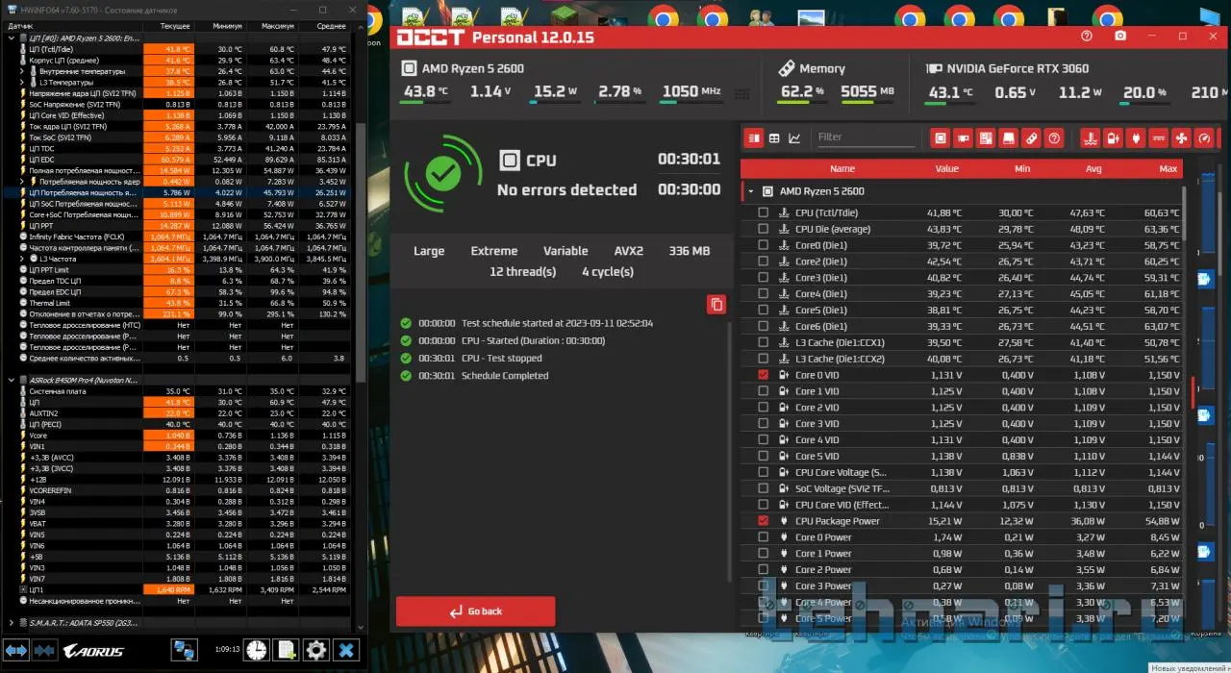Screen dimensions: 1231x673
Task: Check the L3 Cache (Die1:CCX1) checkbox
Action: click(764, 342)
